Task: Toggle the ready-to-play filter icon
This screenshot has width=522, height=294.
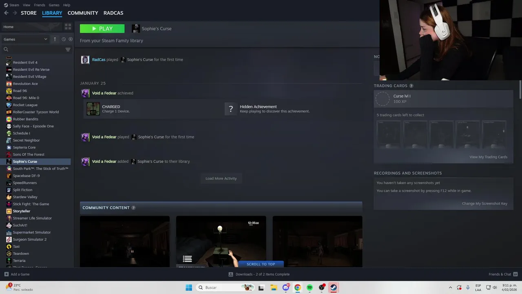Action: coord(71,39)
